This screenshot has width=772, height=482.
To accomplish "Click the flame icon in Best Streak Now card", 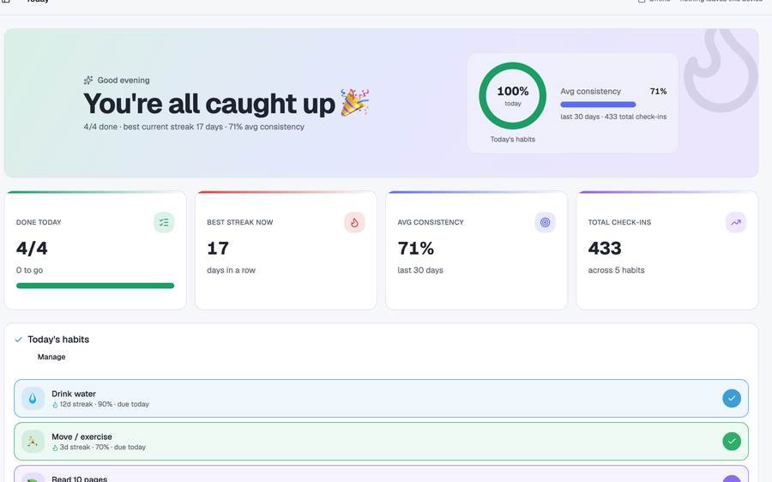I will coord(354,222).
